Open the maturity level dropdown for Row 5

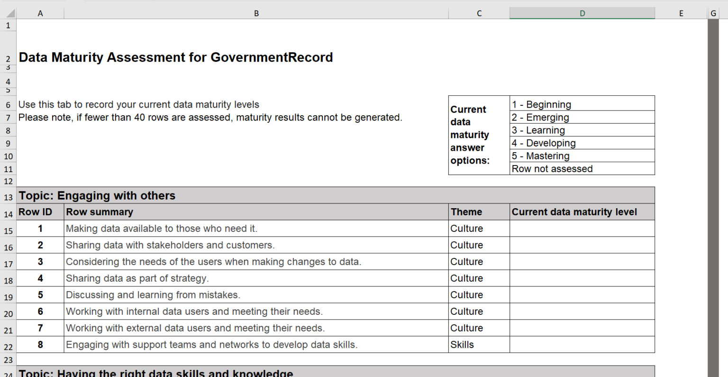tap(582, 294)
